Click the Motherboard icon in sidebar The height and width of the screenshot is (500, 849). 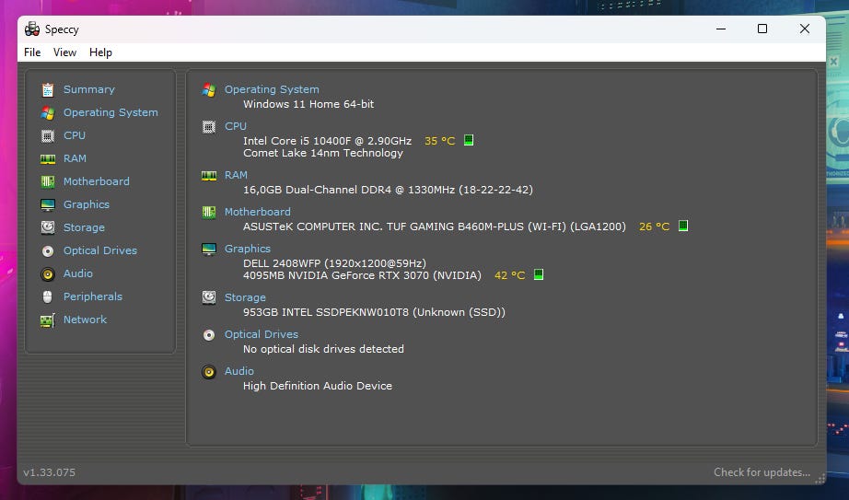coord(48,181)
